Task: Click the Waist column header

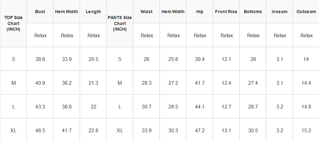Action: click(146, 12)
